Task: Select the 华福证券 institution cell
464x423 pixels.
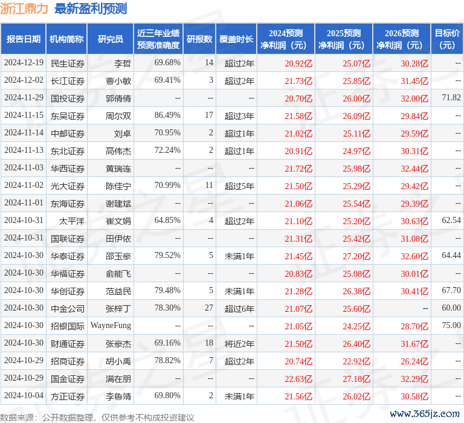Action: point(68,274)
